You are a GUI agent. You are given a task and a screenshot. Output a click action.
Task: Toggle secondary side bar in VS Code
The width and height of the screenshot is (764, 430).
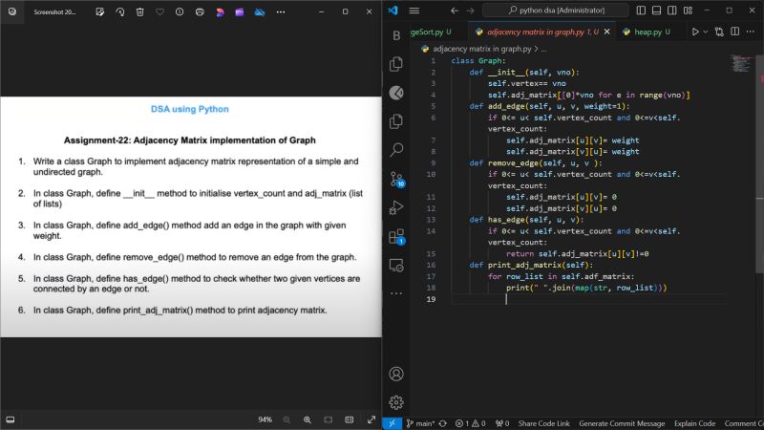[672, 11]
